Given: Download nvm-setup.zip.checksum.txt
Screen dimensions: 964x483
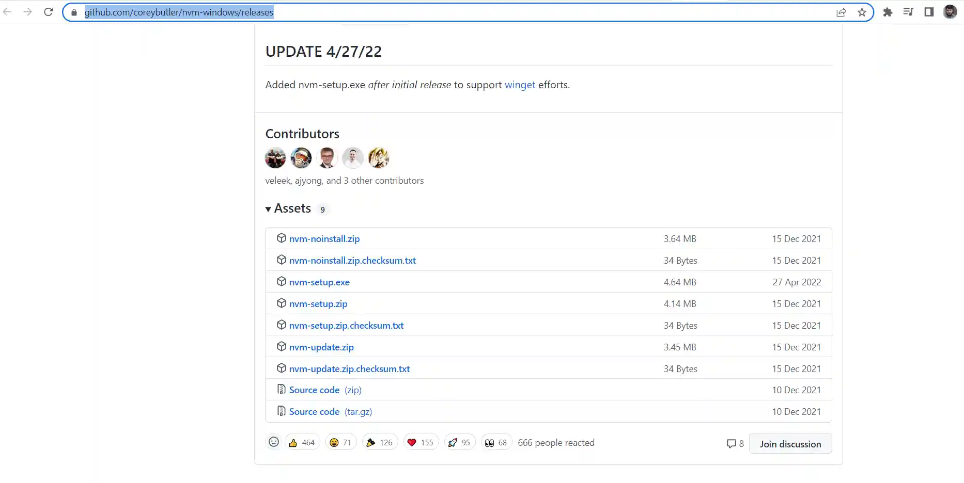Looking at the screenshot, I should point(347,326).
